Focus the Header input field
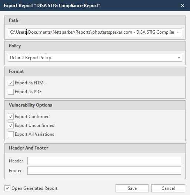Viewport: 190px width, 195px height. 104,161
